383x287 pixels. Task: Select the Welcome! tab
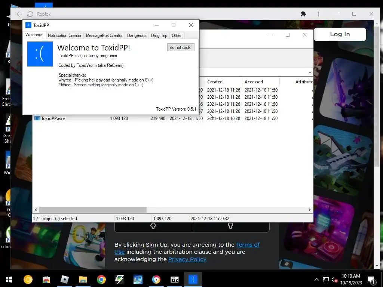coord(34,35)
